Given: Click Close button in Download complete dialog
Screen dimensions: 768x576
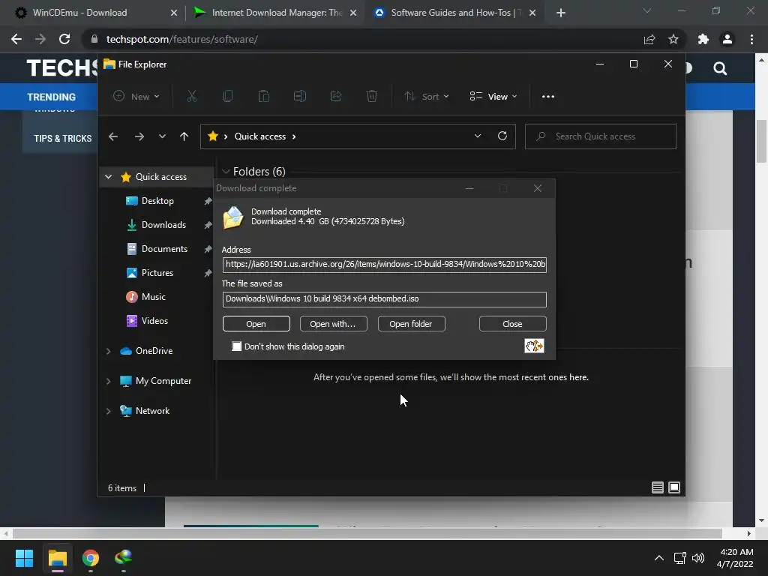Looking at the screenshot, I should [x=512, y=324].
